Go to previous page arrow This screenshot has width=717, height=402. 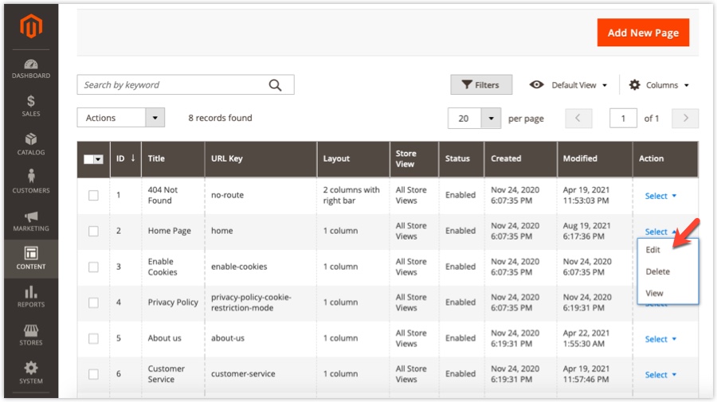tap(578, 119)
